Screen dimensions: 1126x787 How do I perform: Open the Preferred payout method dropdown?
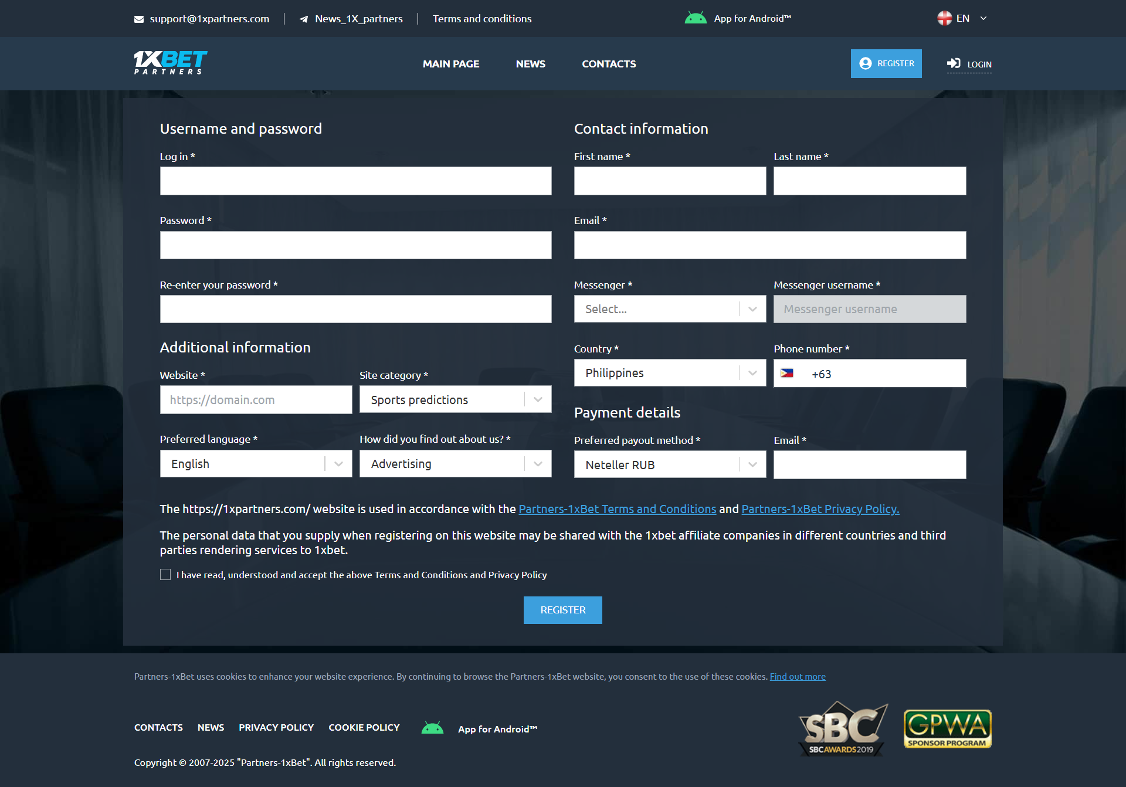[670, 464]
